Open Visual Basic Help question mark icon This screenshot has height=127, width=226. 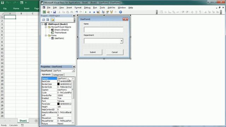(120, 12)
